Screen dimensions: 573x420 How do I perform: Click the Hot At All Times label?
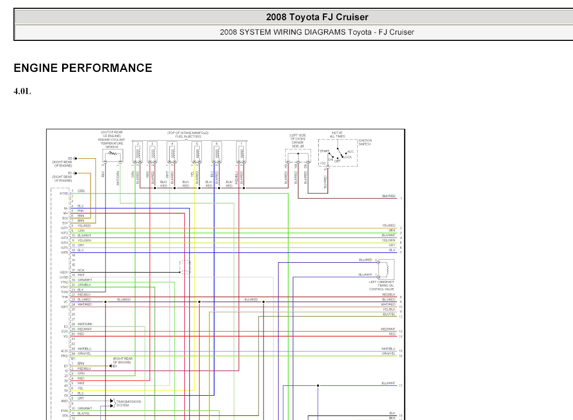click(x=337, y=134)
